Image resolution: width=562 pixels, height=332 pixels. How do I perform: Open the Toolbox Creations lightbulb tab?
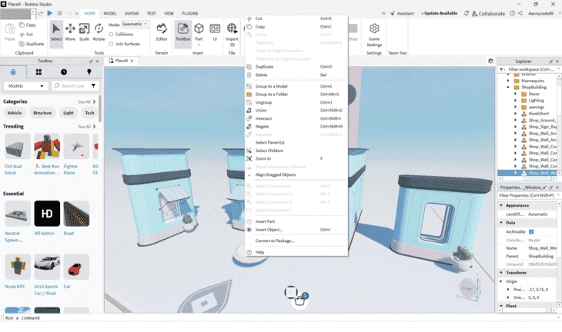click(x=89, y=72)
